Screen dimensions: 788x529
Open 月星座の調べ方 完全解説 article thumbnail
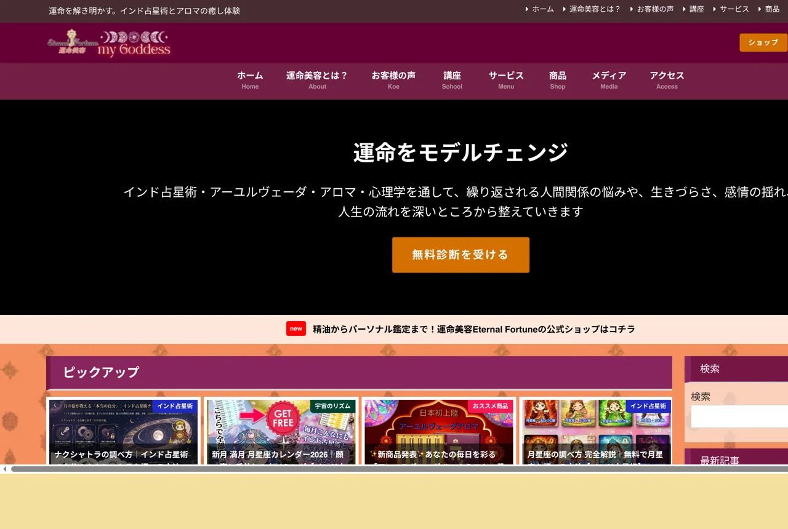(x=596, y=432)
